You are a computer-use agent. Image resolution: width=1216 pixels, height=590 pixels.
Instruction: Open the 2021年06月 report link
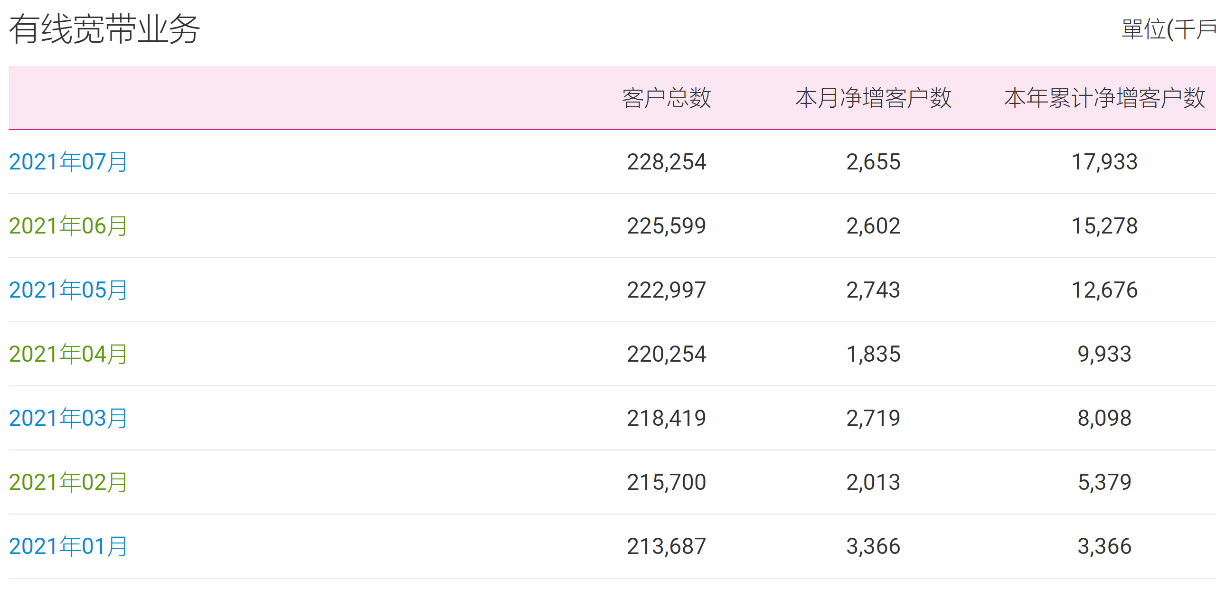click(x=68, y=226)
